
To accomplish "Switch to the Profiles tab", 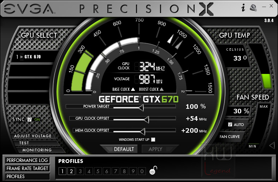I will tap(27, 176).
